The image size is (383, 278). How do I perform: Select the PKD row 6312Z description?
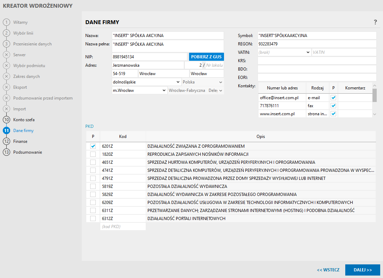(261, 218)
